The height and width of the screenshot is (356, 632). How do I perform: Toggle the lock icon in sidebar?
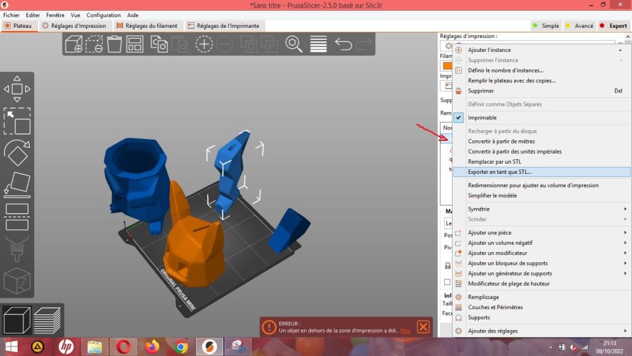[447, 266]
